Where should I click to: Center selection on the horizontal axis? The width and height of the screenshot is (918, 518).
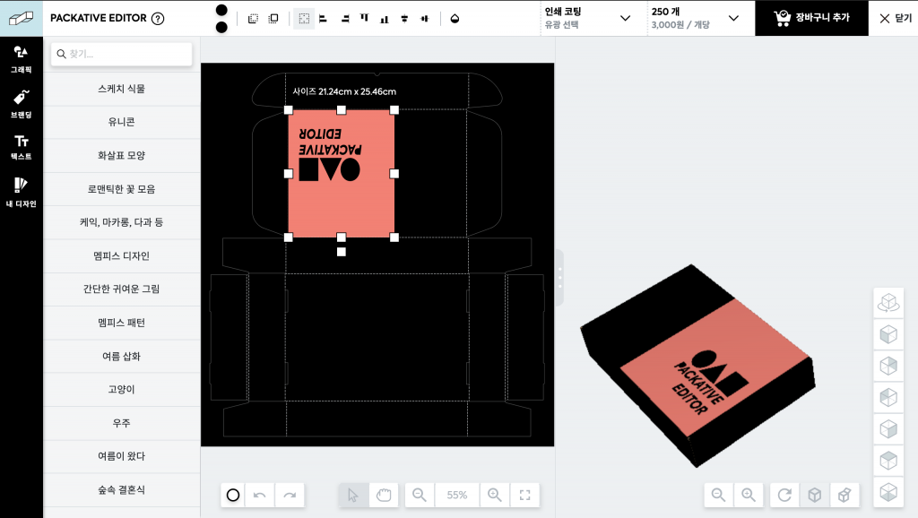pyautogui.click(x=424, y=19)
